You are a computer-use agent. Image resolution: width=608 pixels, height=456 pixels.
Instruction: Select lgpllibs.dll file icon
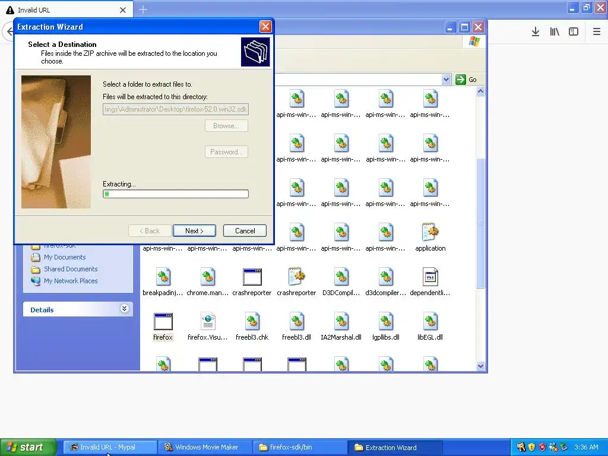386,321
